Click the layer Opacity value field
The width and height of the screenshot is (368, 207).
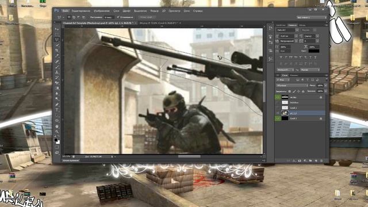tap(320, 86)
